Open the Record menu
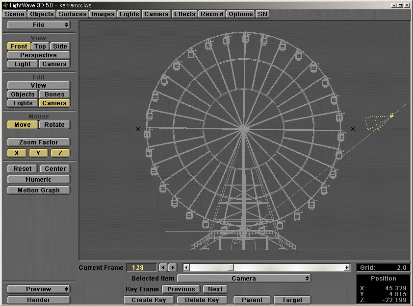This screenshot has width=413, height=306. [211, 14]
